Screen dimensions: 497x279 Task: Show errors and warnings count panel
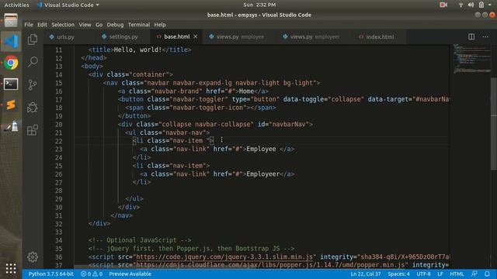92,274
